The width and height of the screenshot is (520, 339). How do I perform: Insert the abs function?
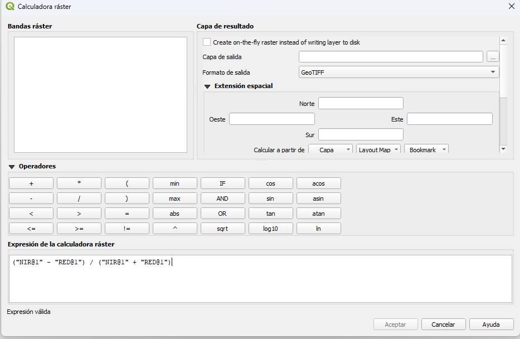coord(175,214)
